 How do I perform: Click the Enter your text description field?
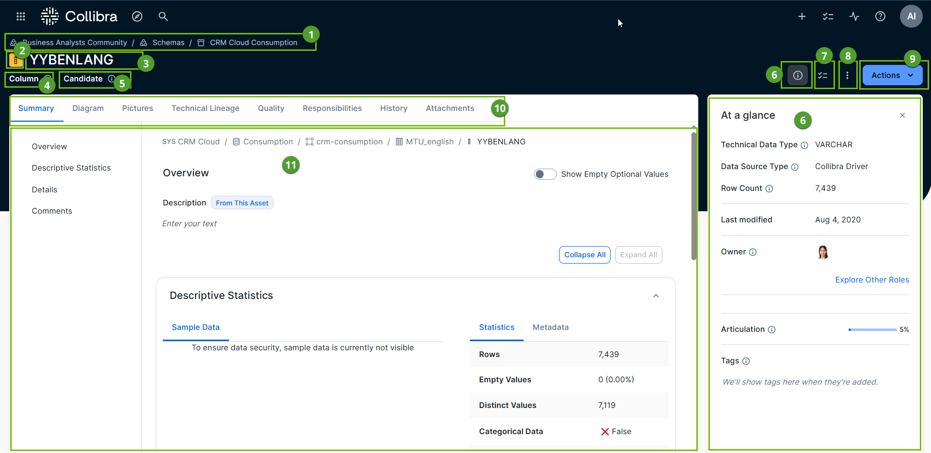[190, 224]
